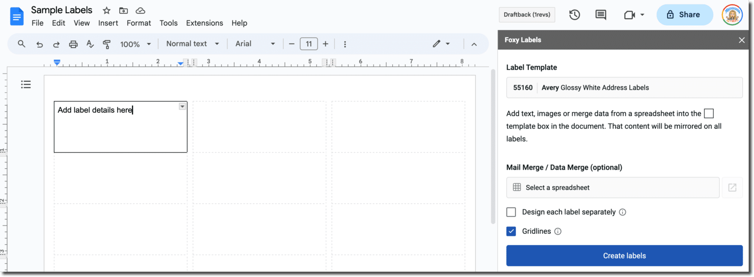Open the Google account avatar
Screen dimensions: 754x277
(732, 15)
